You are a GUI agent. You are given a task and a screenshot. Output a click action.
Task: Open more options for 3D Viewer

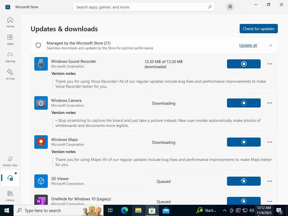point(270,181)
